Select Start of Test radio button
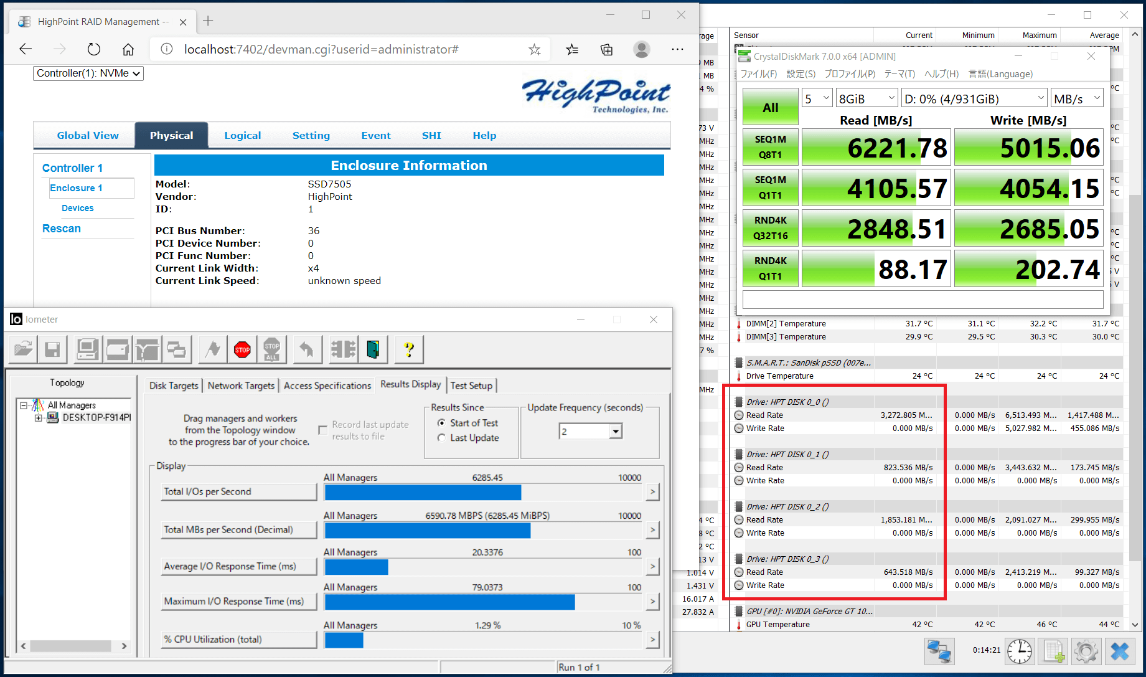The height and width of the screenshot is (677, 1146). (x=441, y=423)
